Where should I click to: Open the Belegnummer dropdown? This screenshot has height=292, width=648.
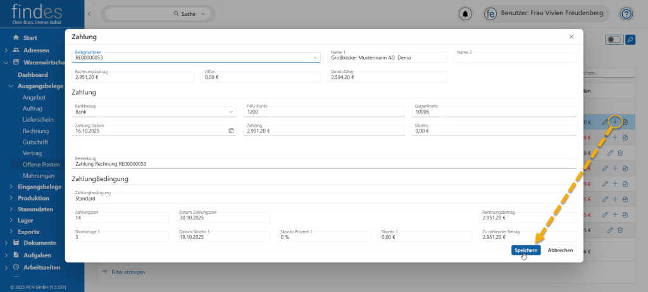click(x=316, y=58)
